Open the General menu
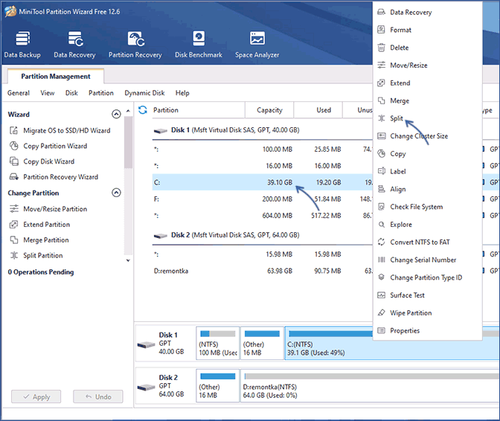The height and width of the screenshot is (421, 500). click(19, 93)
